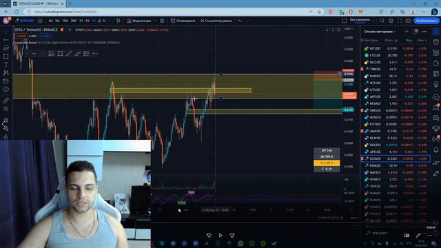Screen dimensions: 441x248
Task: Open the candlestick chart type selector
Action: (119, 21)
